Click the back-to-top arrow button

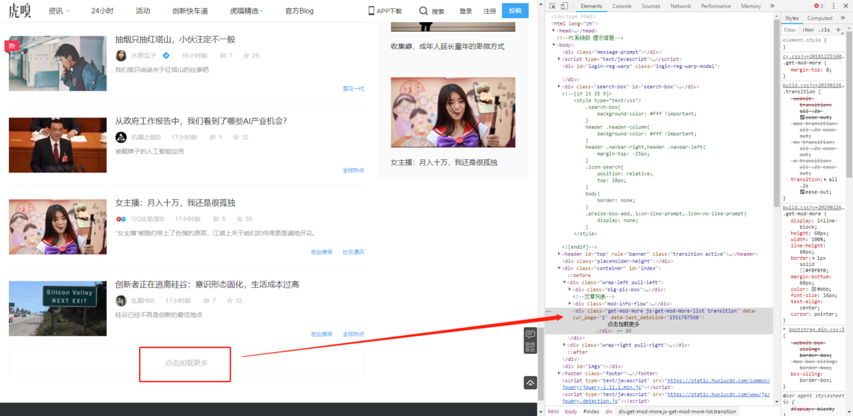click(530, 382)
